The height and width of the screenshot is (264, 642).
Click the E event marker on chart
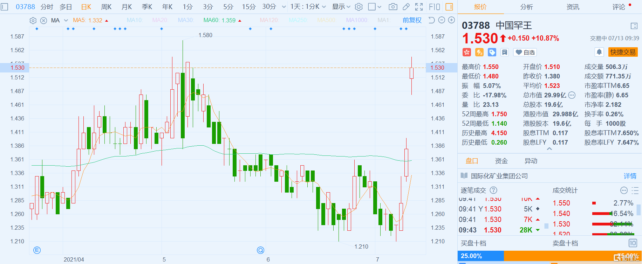tap(37, 250)
